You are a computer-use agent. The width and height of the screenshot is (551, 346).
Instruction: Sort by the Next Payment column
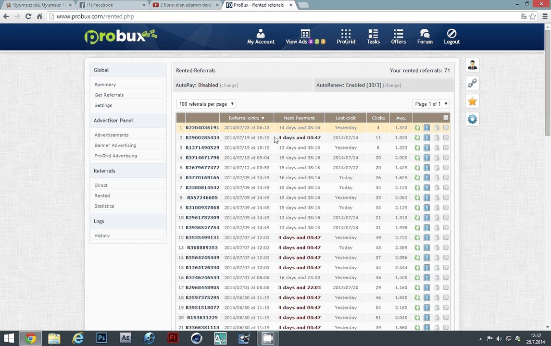[299, 118]
